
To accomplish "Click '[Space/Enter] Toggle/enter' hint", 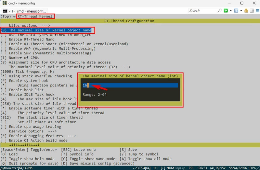I will (29, 150).
